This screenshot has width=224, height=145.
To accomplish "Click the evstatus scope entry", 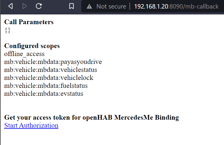I will tap(44, 94).
